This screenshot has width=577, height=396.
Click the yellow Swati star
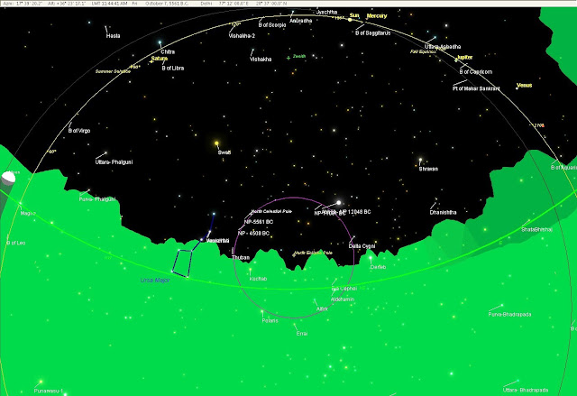pos(216,143)
